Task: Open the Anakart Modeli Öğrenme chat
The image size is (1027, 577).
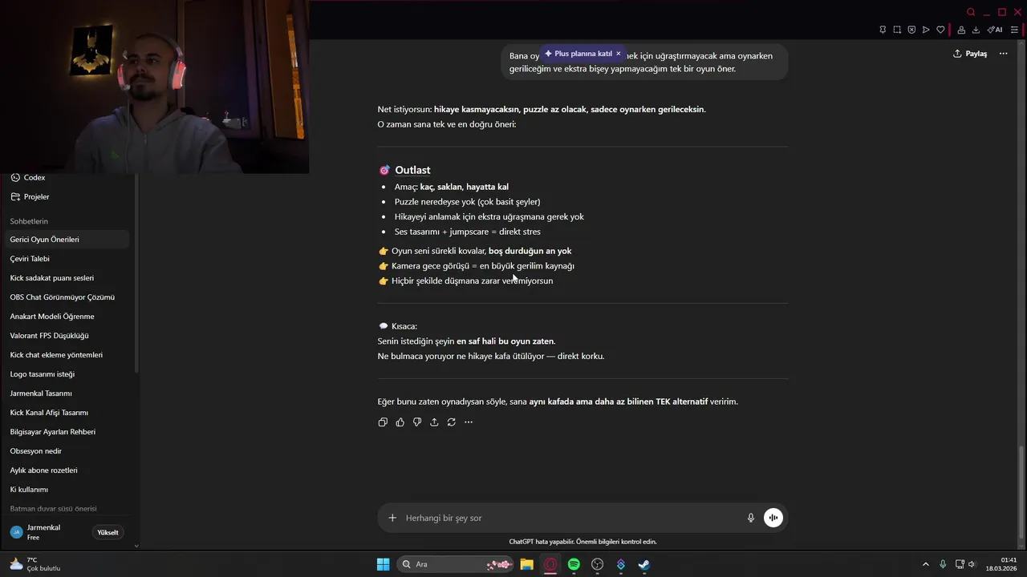Action: point(67,317)
